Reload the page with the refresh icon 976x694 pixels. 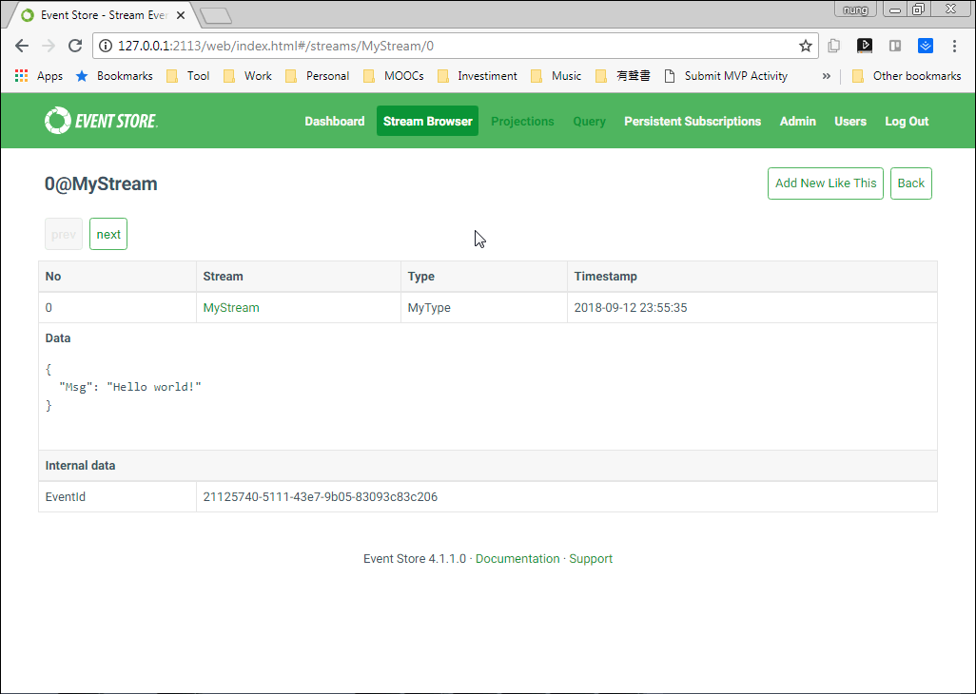[x=75, y=46]
